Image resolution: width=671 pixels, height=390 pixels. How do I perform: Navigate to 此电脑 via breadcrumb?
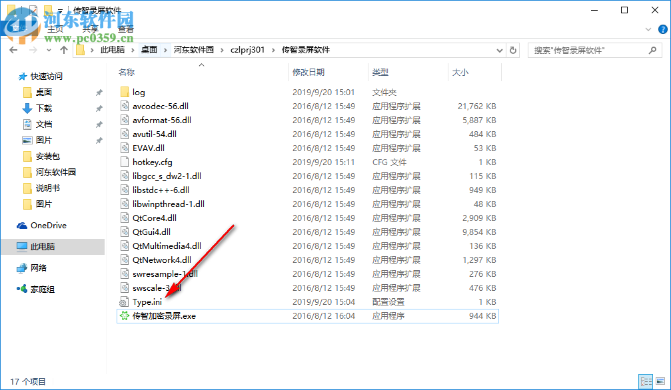click(112, 49)
